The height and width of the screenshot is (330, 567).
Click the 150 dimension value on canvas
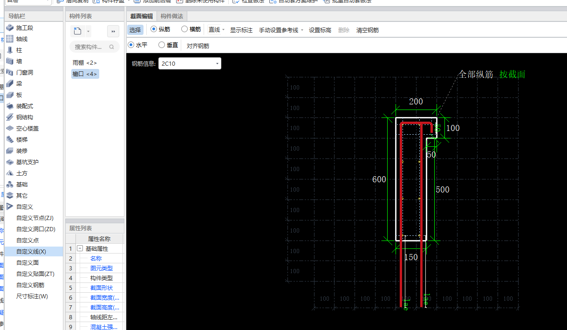411,257
